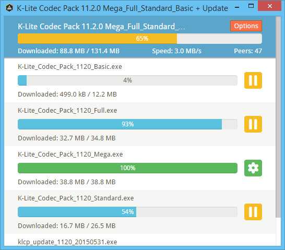The height and width of the screenshot is (250, 285).
Task: Pause the K-Lite_Codec_Pack_1120_Full.exe download
Action: pos(253,124)
